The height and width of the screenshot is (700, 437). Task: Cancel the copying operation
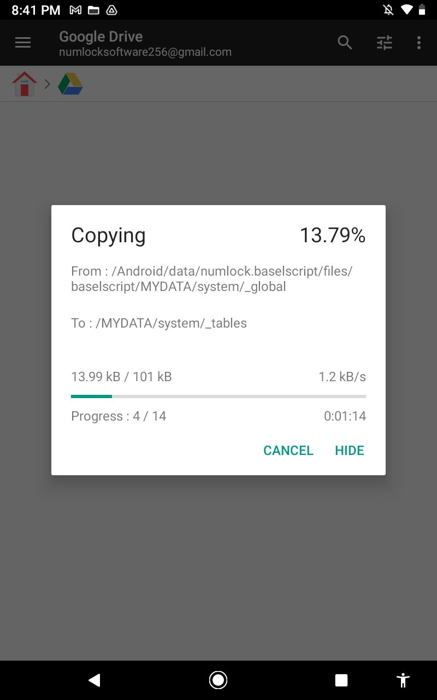pos(288,450)
